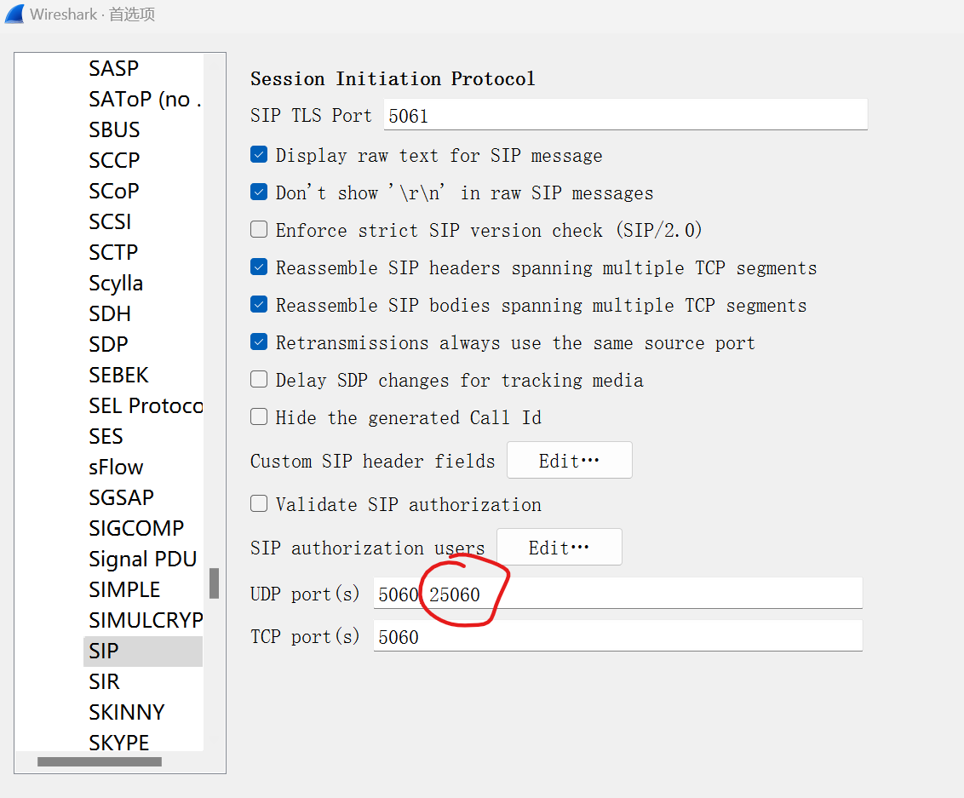Select SGSAP in the protocol list
This screenshot has width=964, height=798.
[121, 497]
